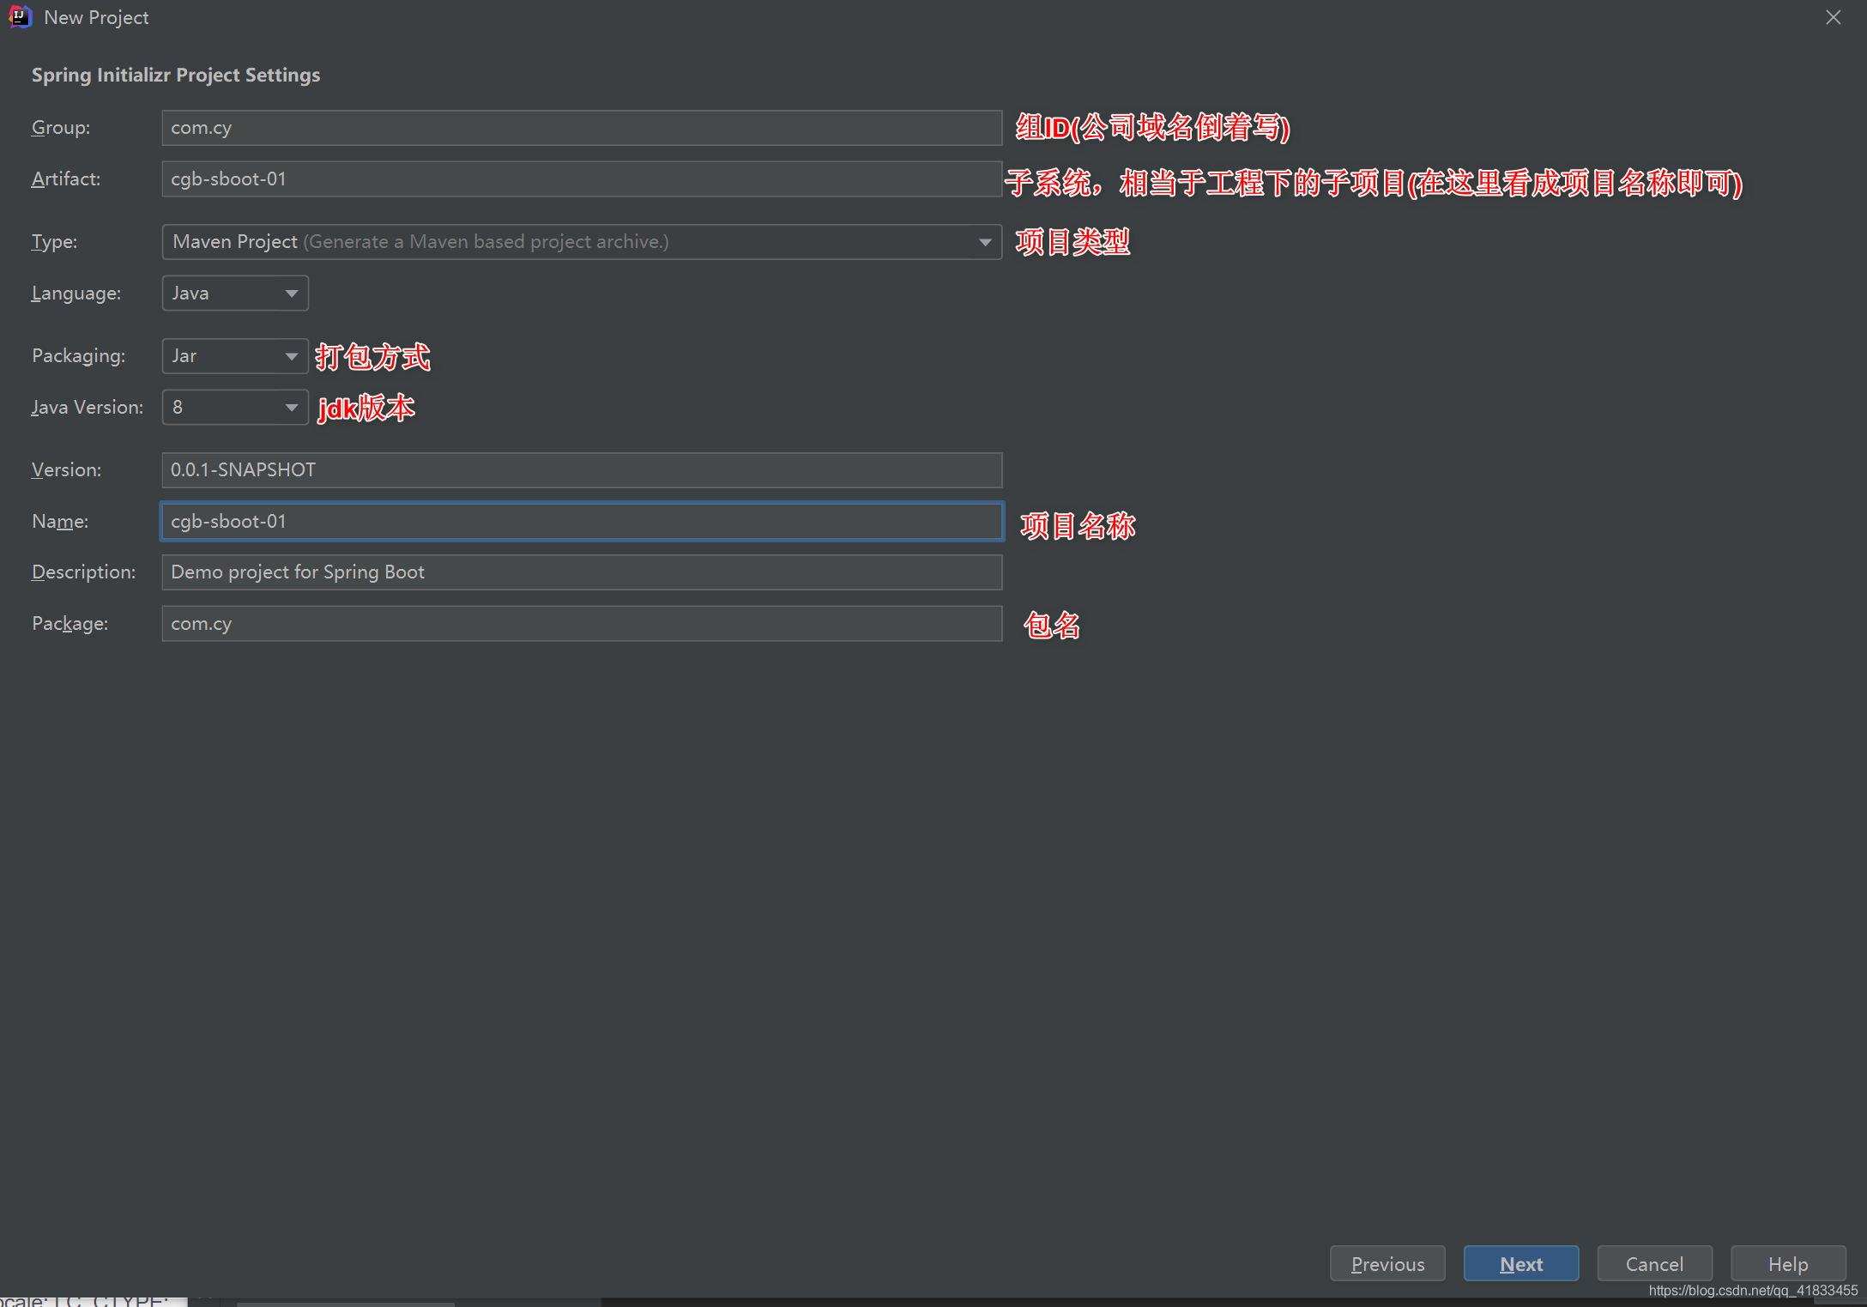Close the New Project dialog
The height and width of the screenshot is (1307, 1867).
tap(1833, 17)
